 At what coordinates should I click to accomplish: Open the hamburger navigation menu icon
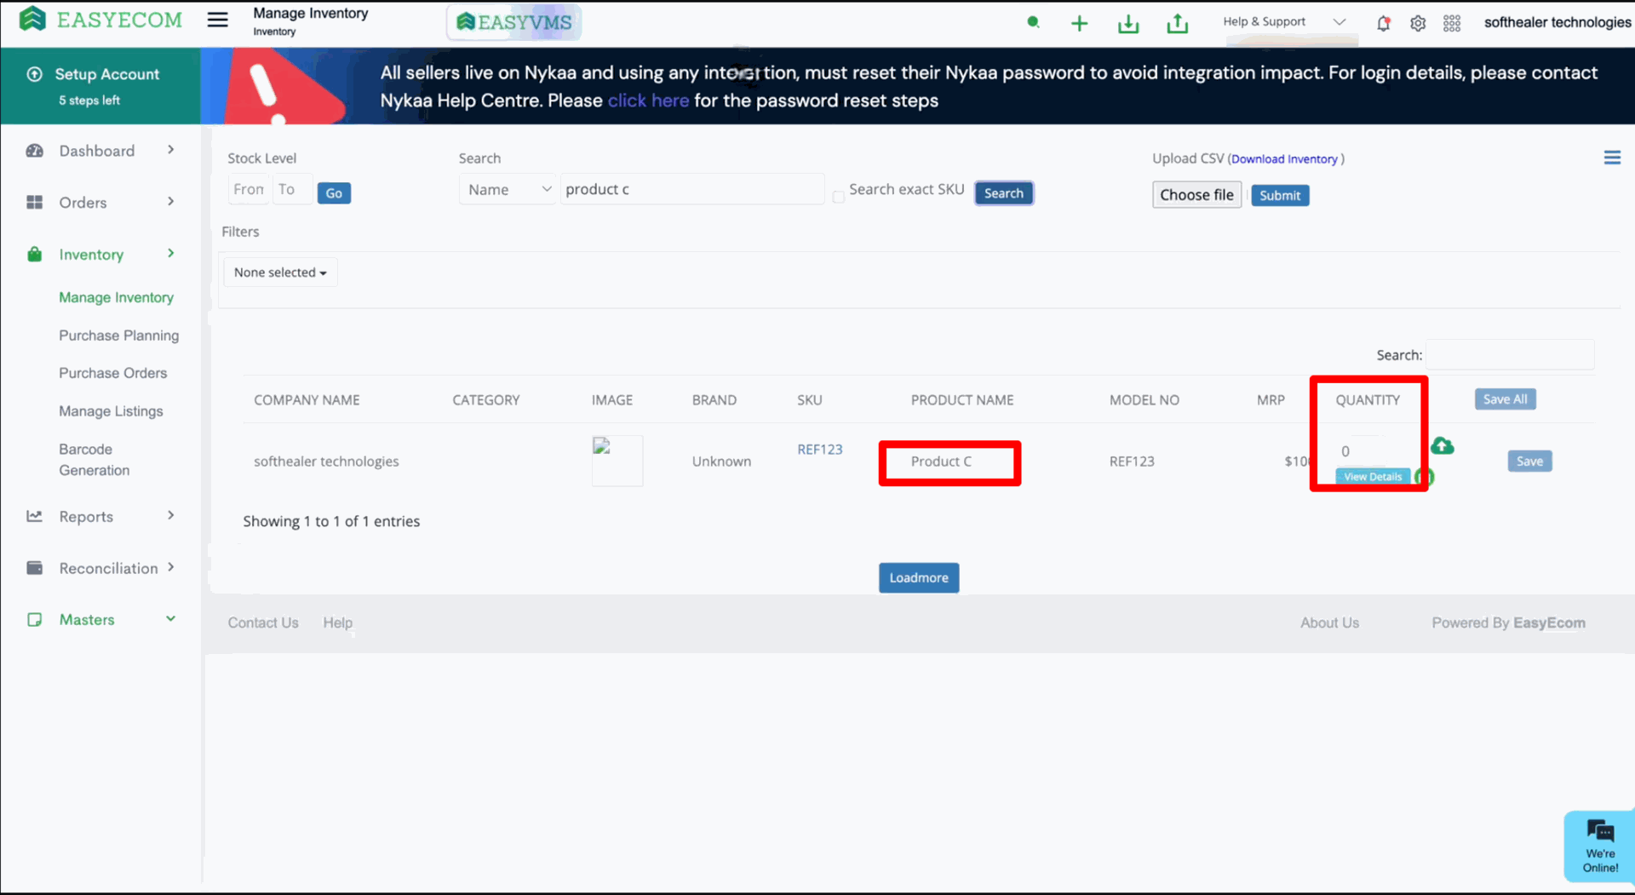coord(217,20)
